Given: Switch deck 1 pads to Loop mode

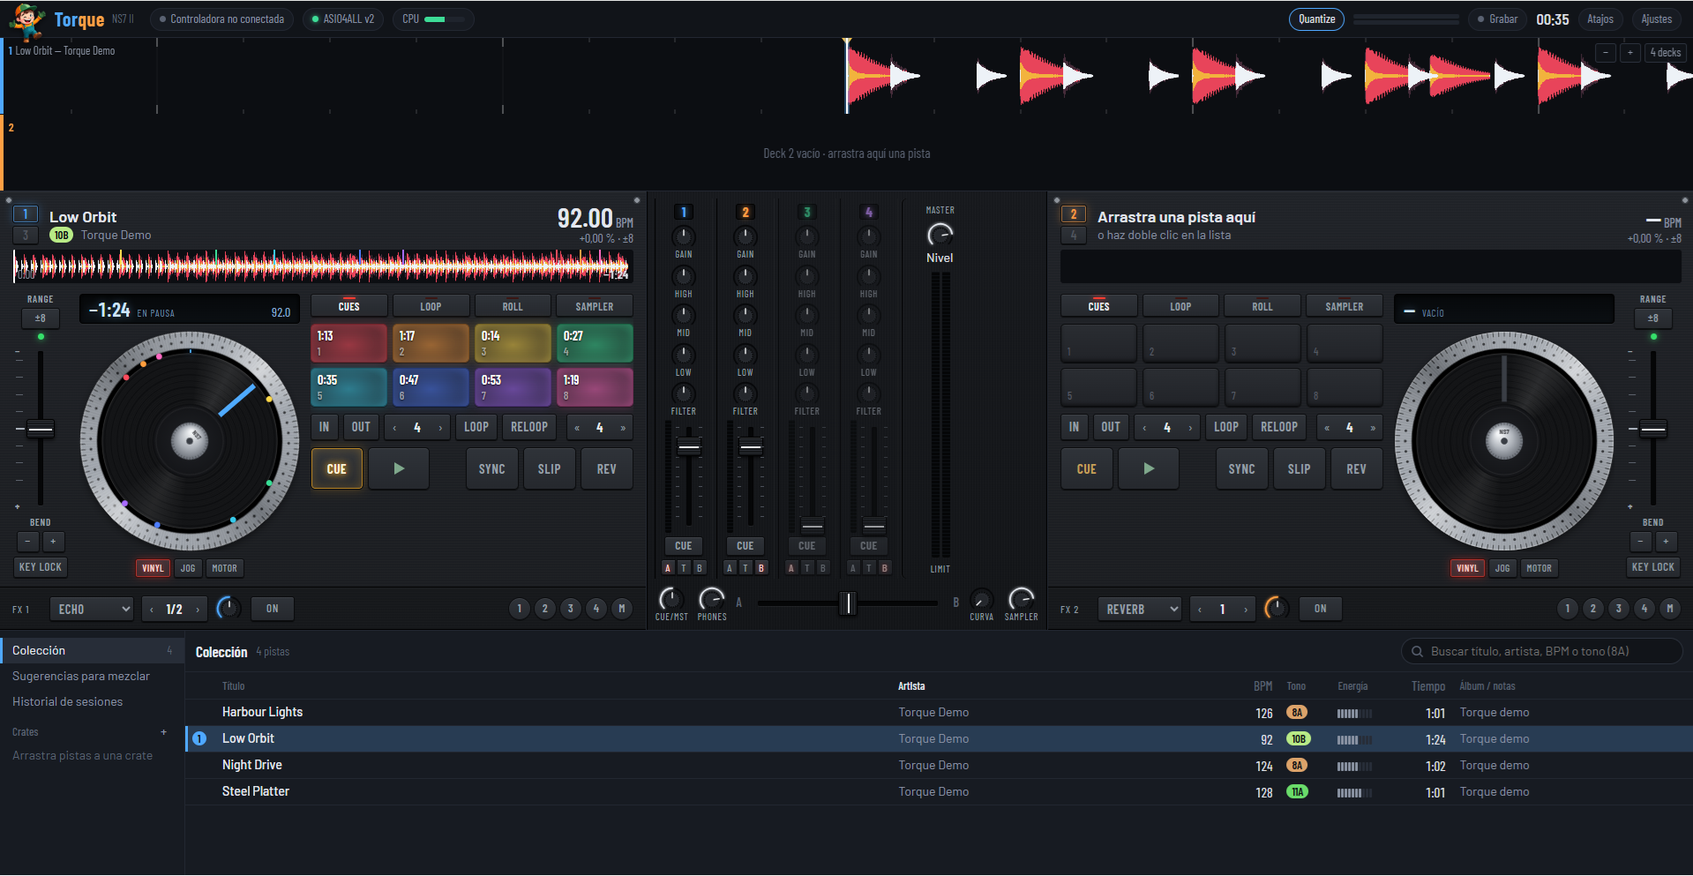Looking at the screenshot, I should click(431, 306).
